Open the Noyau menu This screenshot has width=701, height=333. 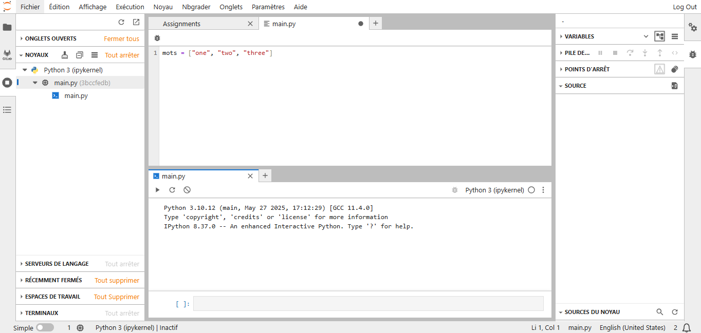[x=163, y=7]
